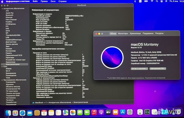Open the Лицензионное соглашение link
Screen dimensions: 184x118
[155, 78]
